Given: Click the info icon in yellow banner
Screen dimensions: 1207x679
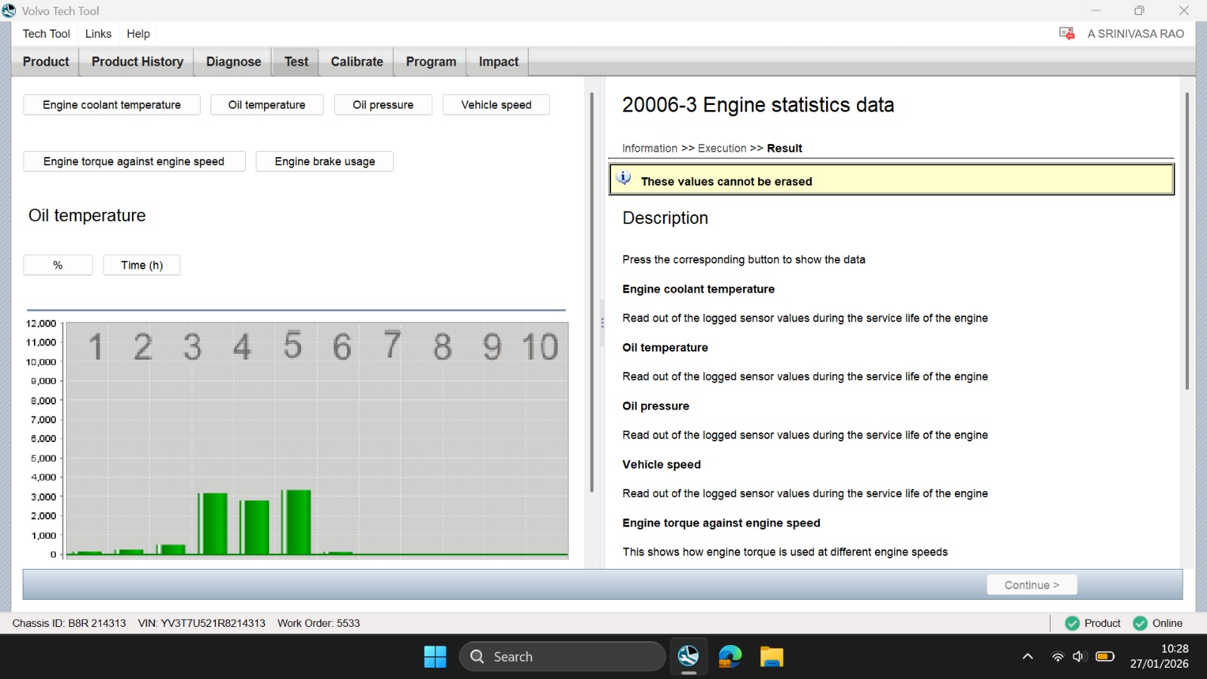Looking at the screenshot, I should coord(624,178).
